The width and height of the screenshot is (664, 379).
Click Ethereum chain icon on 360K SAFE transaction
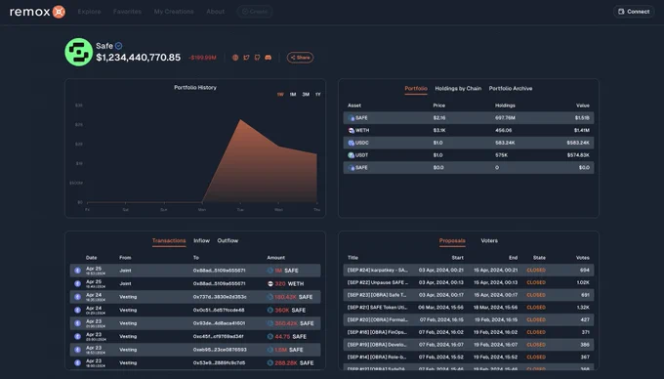click(77, 310)
